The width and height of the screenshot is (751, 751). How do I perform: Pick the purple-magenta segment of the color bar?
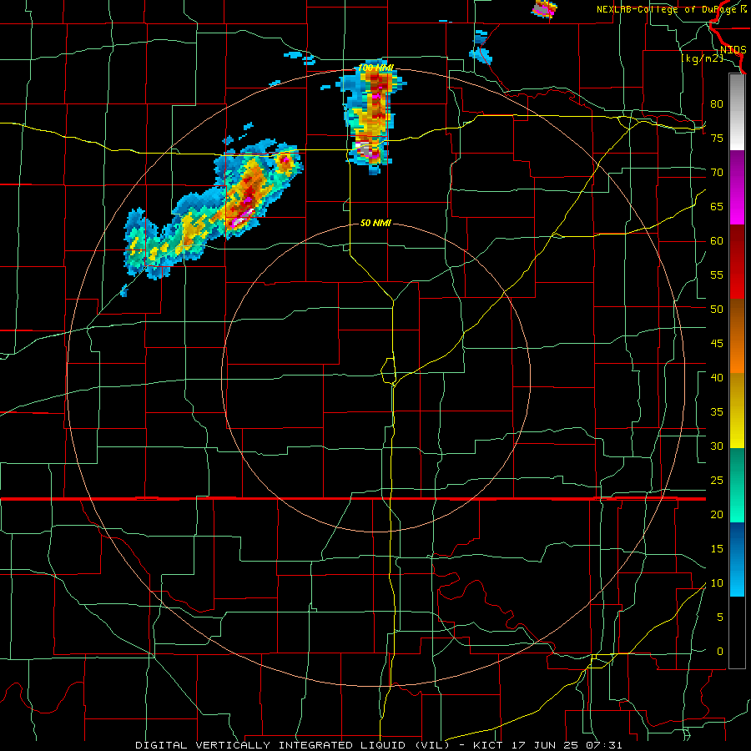coord(737,187)
